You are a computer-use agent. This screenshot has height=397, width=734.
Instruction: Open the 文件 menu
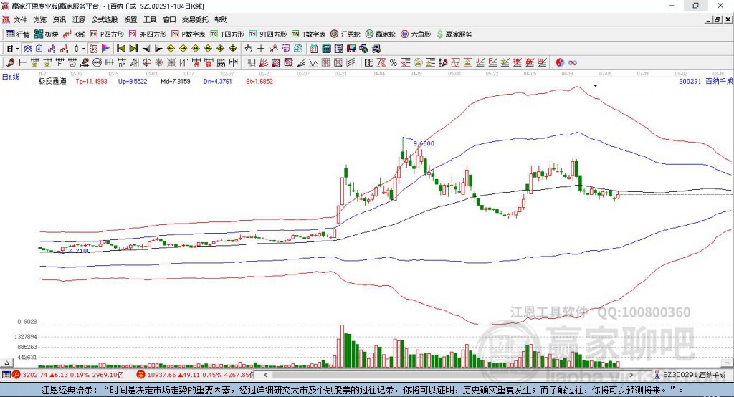tap(20, 19)
